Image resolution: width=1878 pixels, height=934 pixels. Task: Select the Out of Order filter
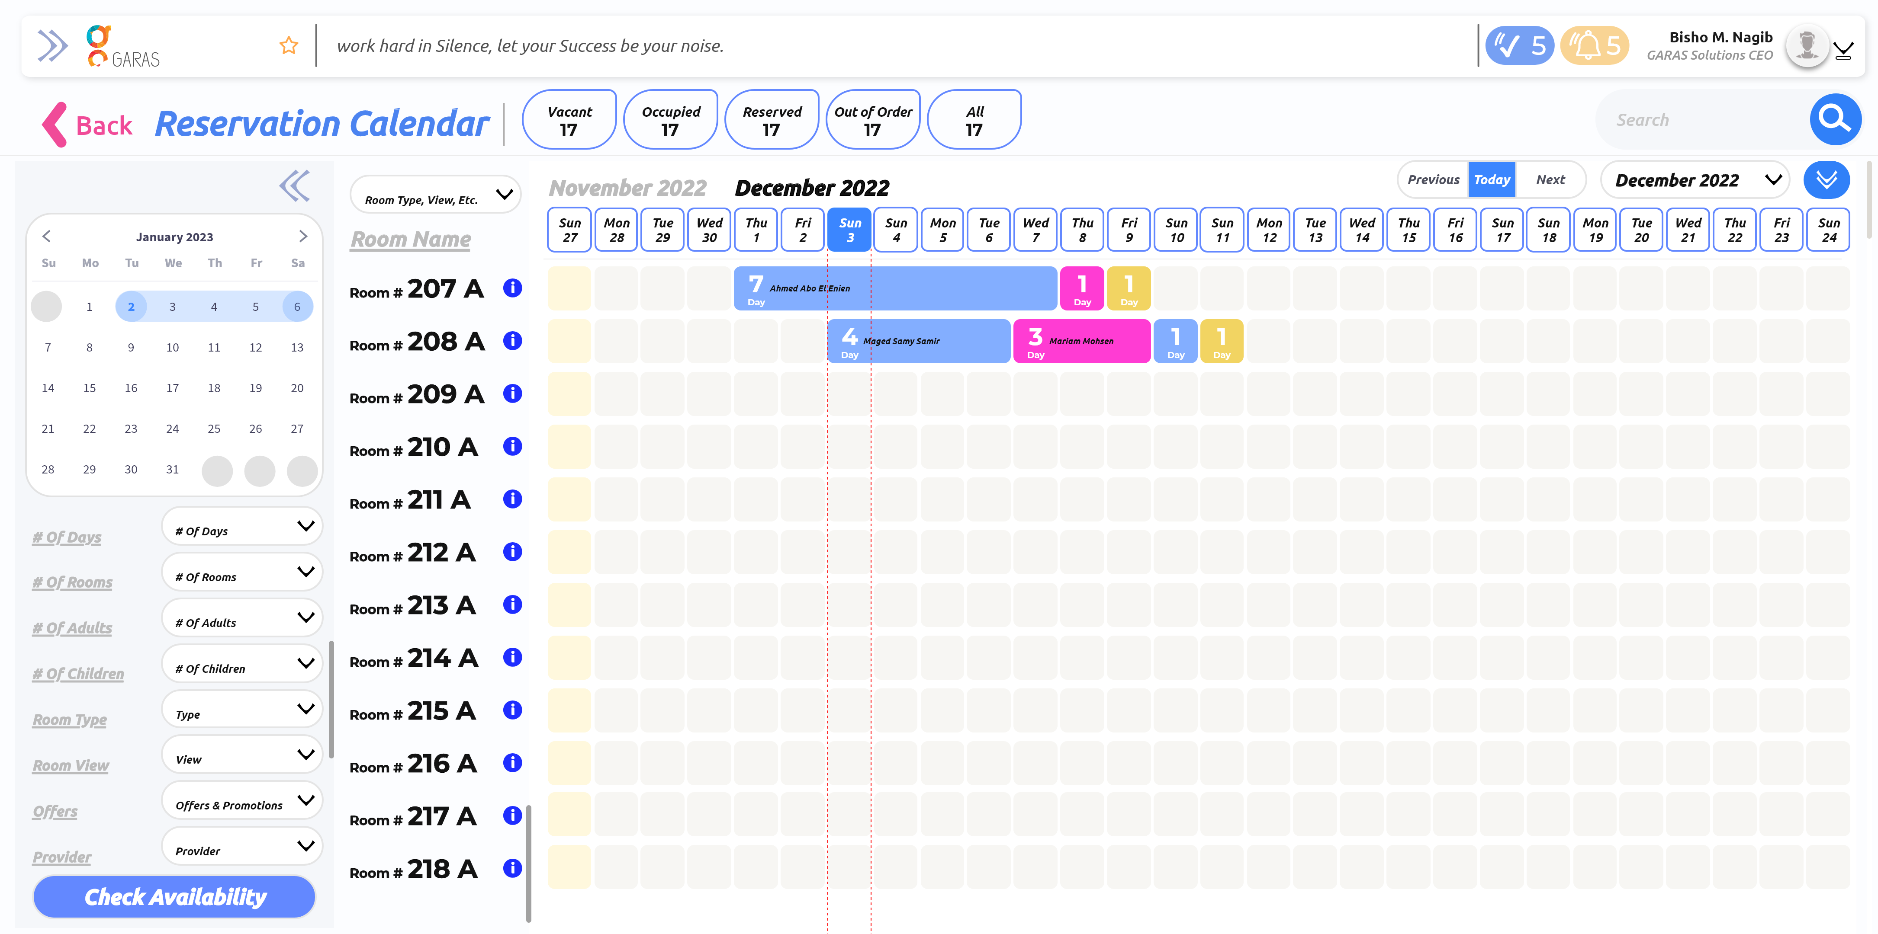[873, 120]
